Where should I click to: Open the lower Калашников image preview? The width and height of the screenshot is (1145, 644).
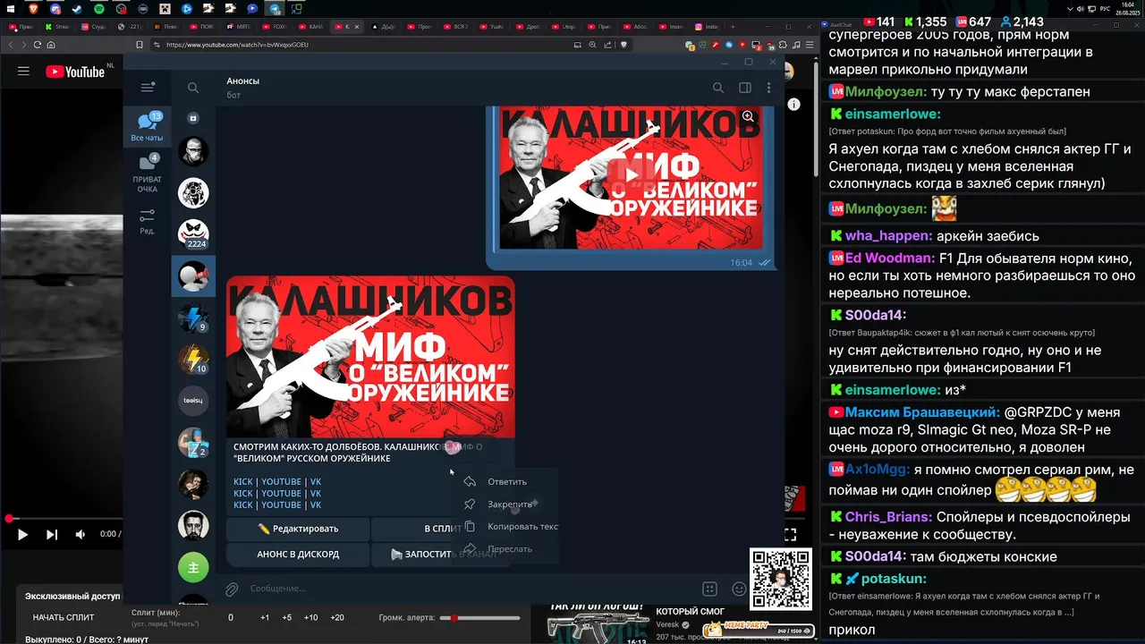tap(370, 357)
